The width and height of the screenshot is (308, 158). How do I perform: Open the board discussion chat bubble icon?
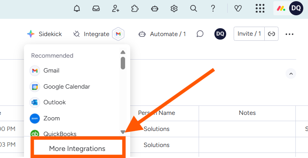(200, 34)
